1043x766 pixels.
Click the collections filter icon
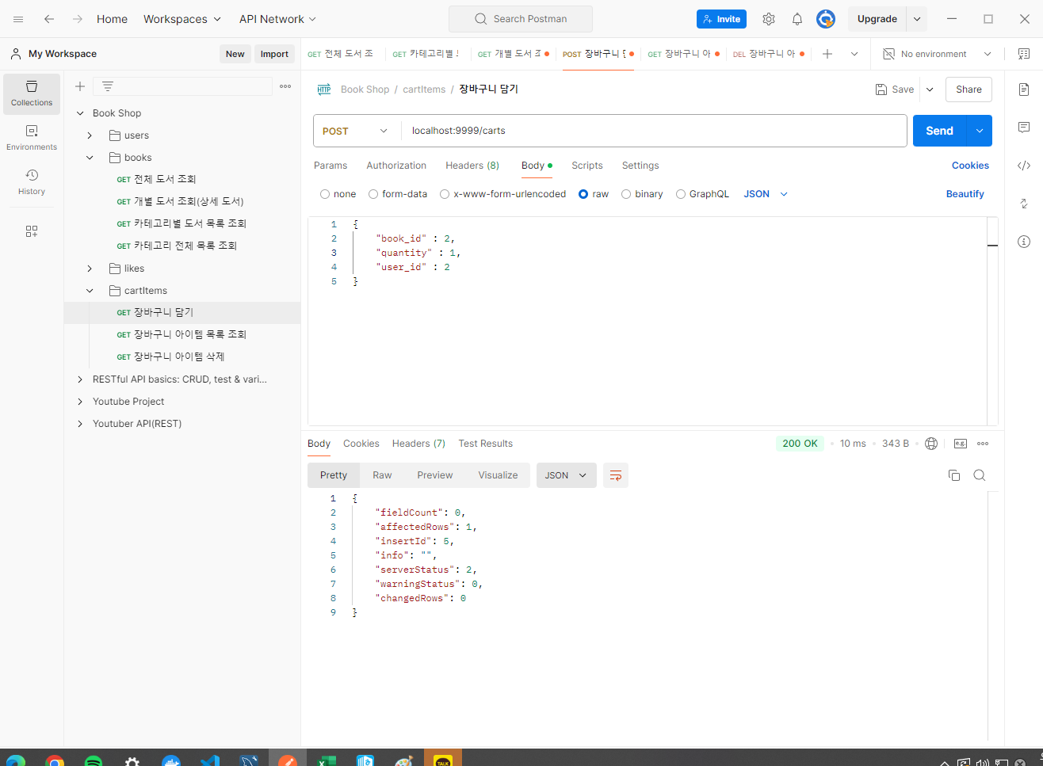[x=108, y=86]
